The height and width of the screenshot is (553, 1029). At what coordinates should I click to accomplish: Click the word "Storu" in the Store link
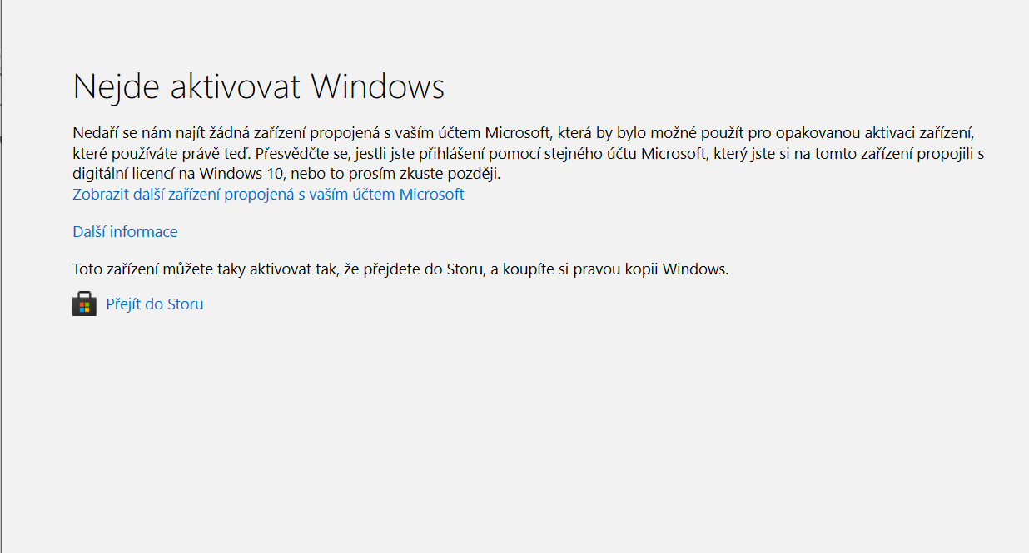coord(186,304)
